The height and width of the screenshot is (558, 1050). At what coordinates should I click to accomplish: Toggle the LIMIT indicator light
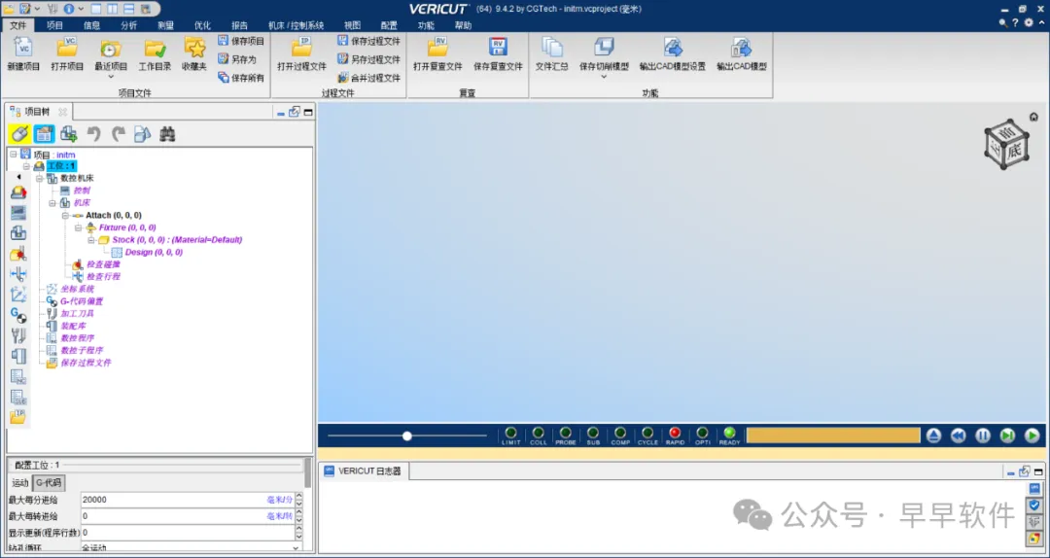click(511, 433)
